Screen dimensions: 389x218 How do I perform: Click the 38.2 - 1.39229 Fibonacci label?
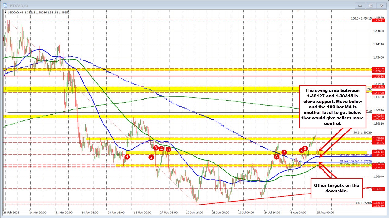(x=362, y=133)
